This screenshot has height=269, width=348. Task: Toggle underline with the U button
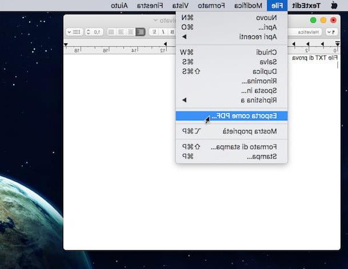154,32
